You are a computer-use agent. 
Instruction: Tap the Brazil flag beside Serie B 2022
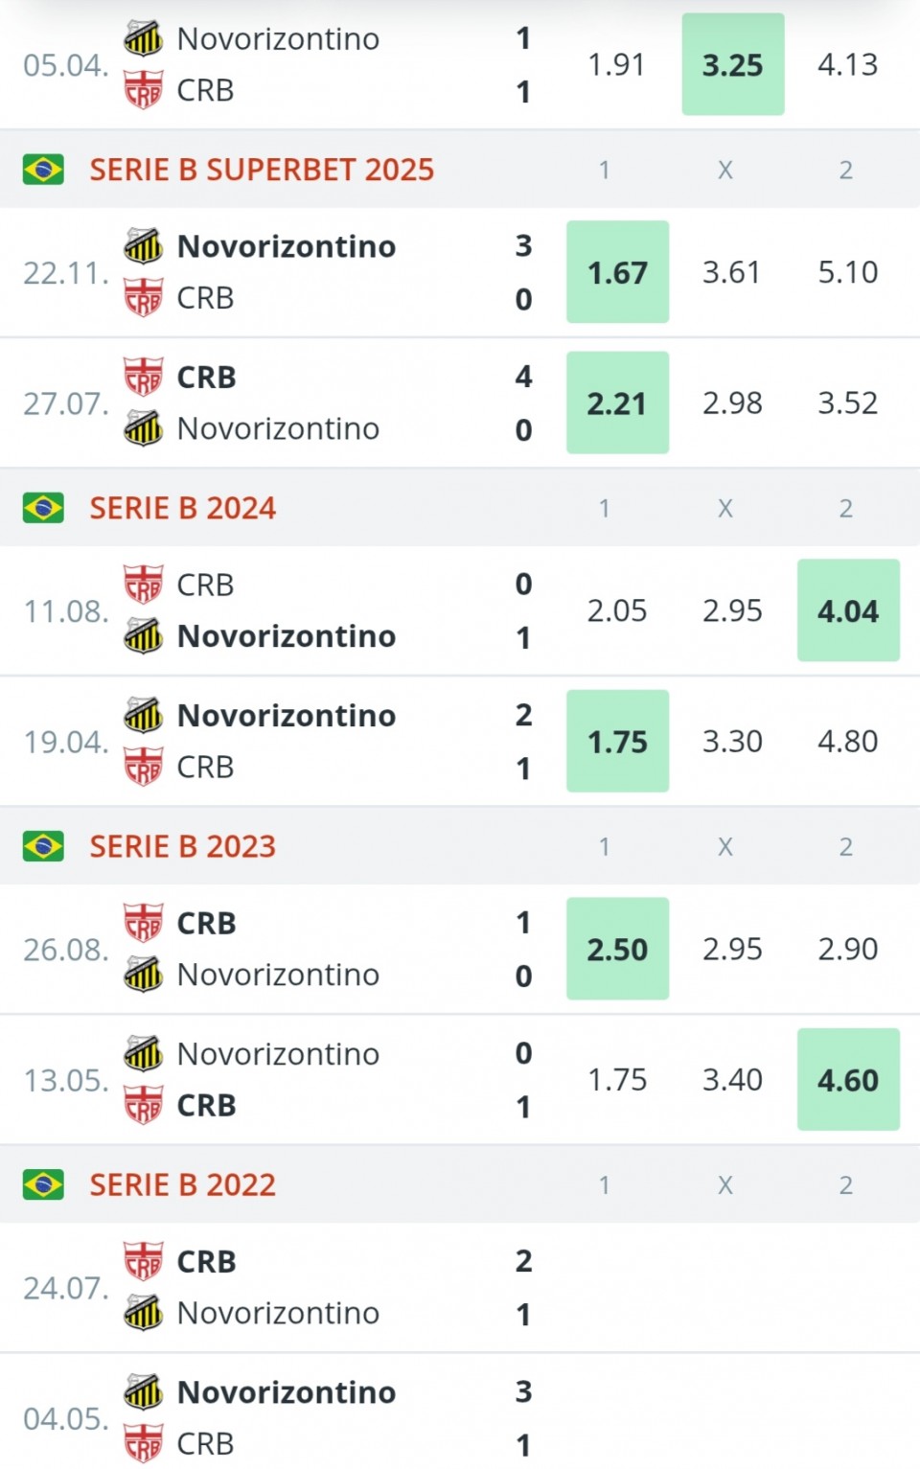click(43, 1184)
